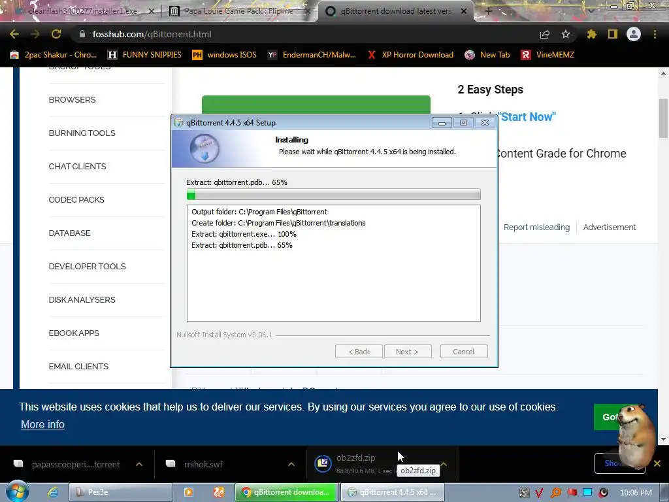Image resolution: width=669 pixels, height=502 pixels.
Task: Open the CODEC PACKS category
Action: [76, 199]
